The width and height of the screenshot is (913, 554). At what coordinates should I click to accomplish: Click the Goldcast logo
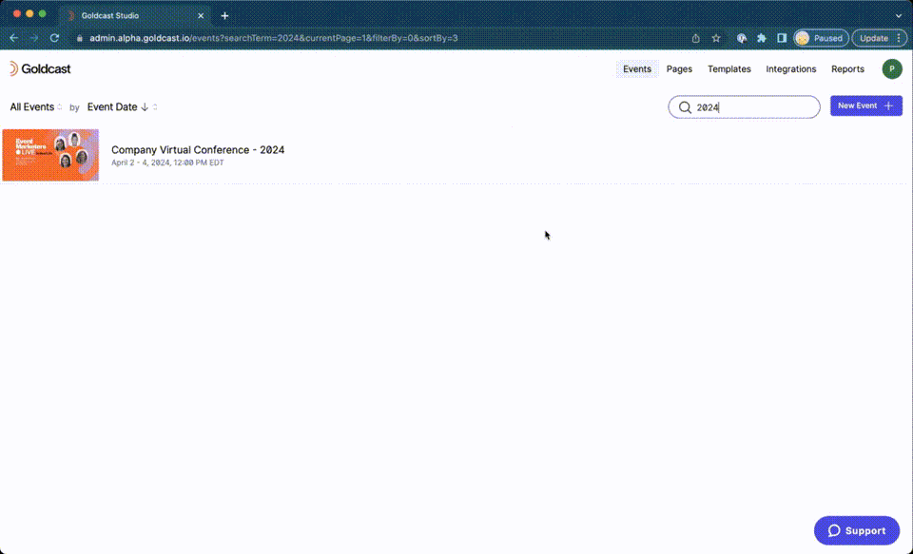point(40,68)
